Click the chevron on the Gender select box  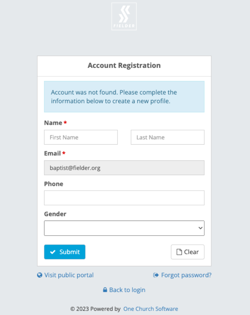[x=200, y=228]
